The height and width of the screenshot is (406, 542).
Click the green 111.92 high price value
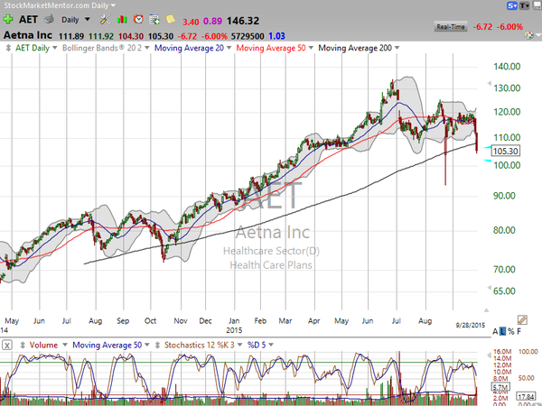101,36
